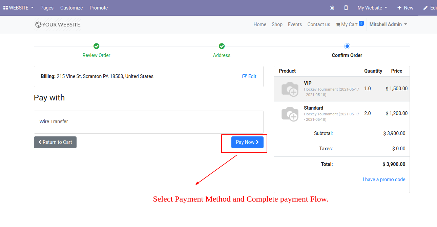Click the Address green checkmark step
Viewport: 437px width, 227px height.
point(222,46)
